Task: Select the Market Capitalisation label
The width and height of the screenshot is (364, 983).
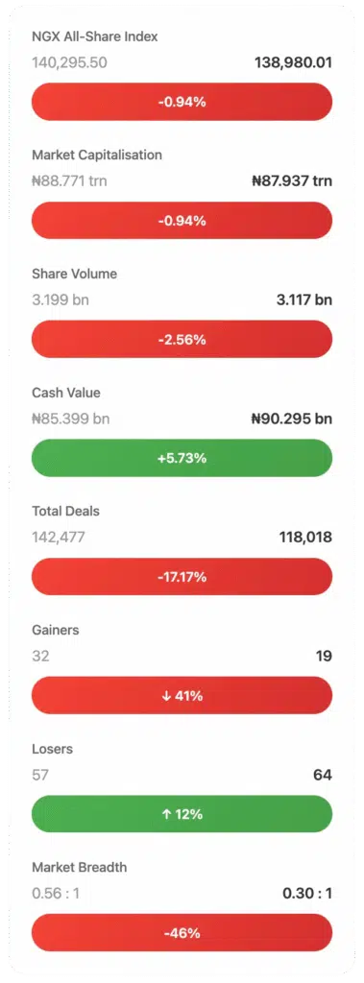Action: (x=97, y=155)
